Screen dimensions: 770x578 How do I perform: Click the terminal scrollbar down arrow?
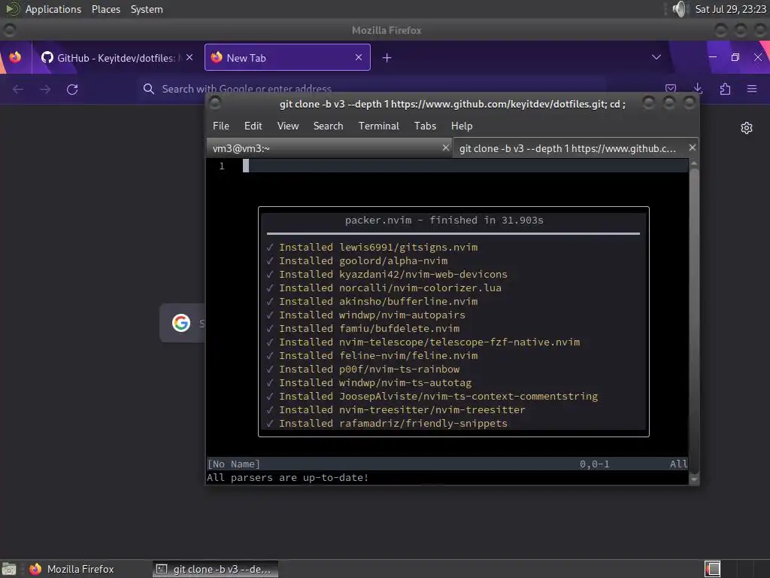694,479
